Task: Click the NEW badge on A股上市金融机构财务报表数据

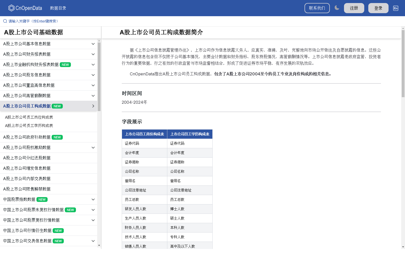Action: pyautogui.click(x=65, y=65)
